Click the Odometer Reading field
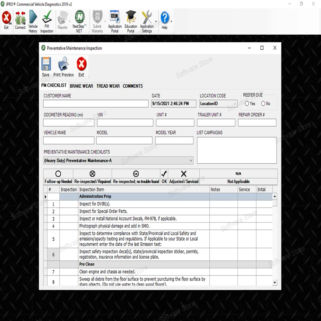 (69, 123)
